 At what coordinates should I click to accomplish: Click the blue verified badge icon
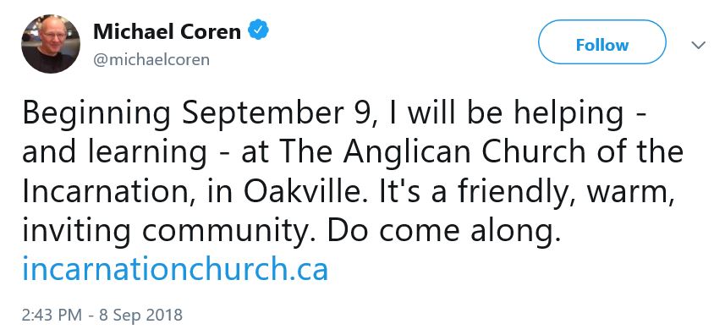tap(258, 30)
